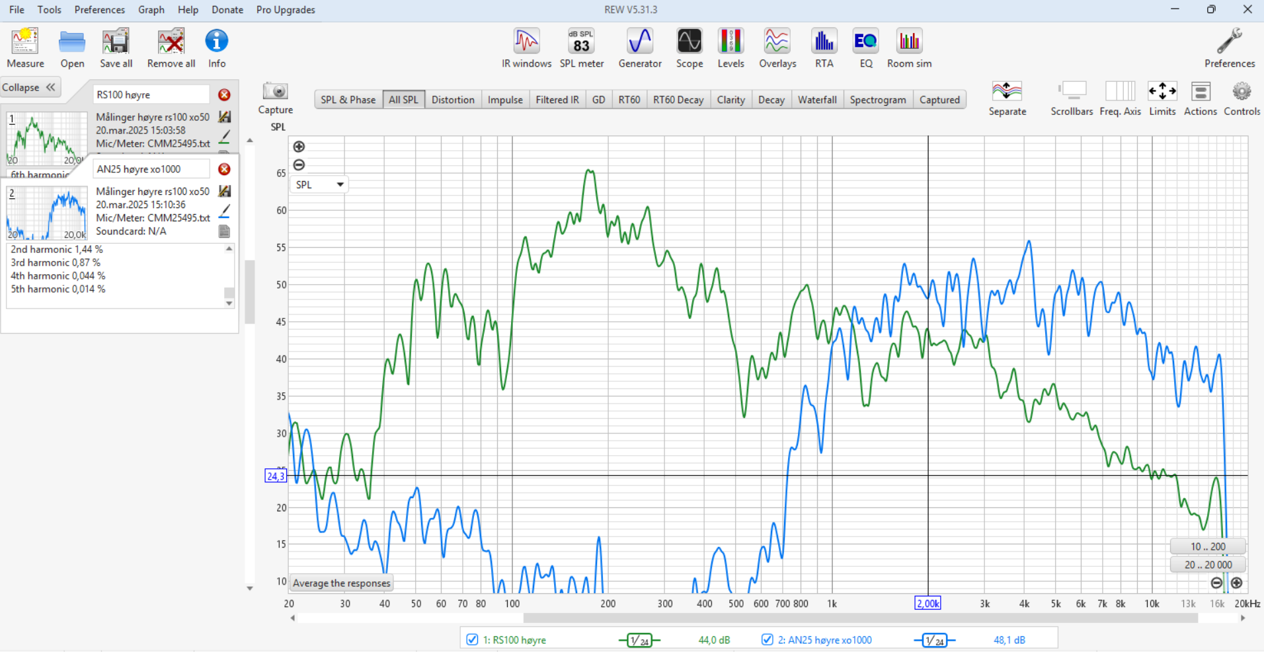Viewport: 1264px width, 652px height.
Task: Edit the RS100 høyre name field
Action: click(151, 95)
